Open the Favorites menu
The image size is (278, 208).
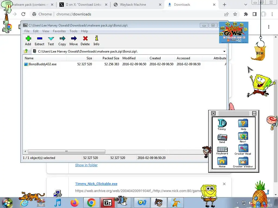click(59, 31)
